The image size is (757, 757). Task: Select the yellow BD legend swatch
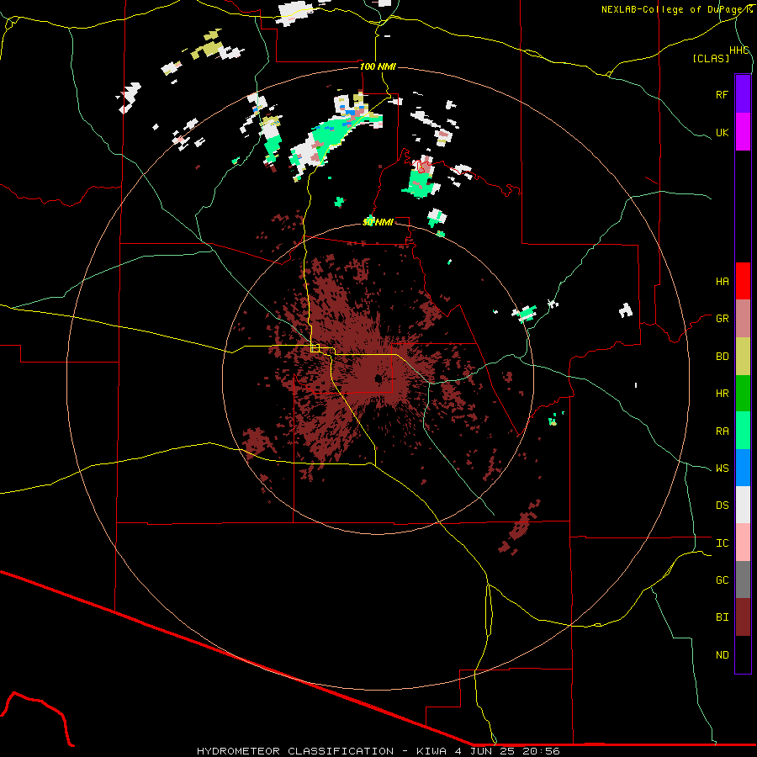[x=743, y=357]
